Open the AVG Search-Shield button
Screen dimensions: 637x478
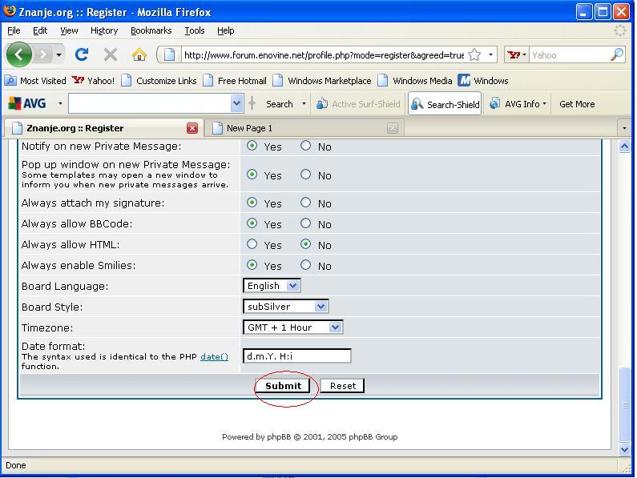point(445,104)
